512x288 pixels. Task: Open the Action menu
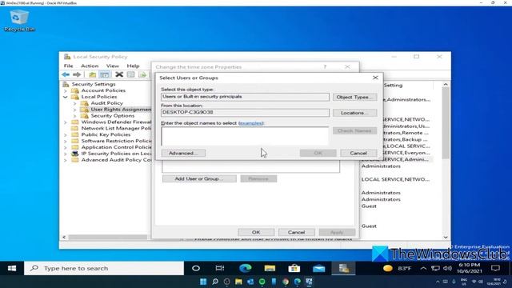tap(90, 66)
